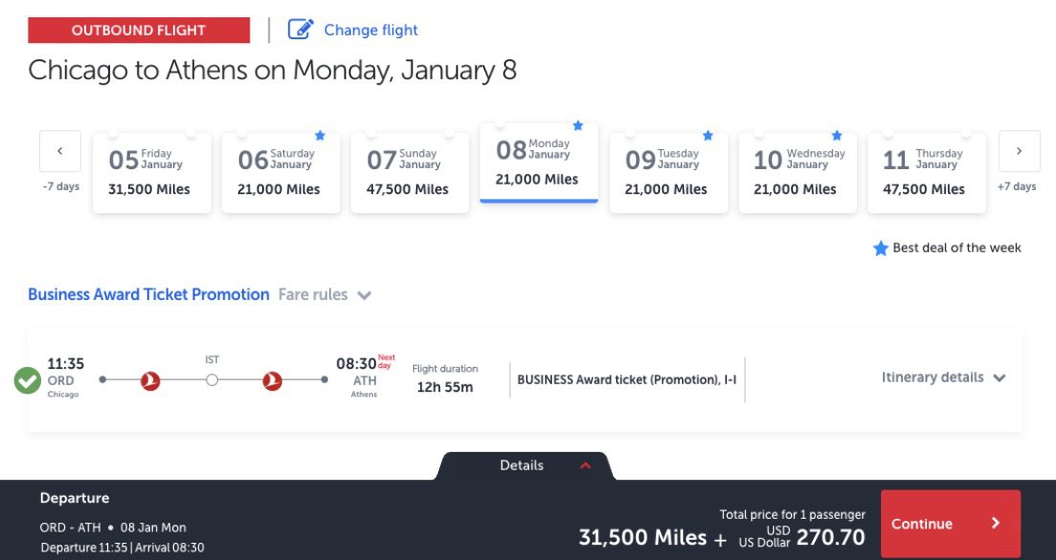The width and height of the screenshot is (1056, 560).
Task: Expand Itinerary details chevron
Action: click(x=999, y=378)
